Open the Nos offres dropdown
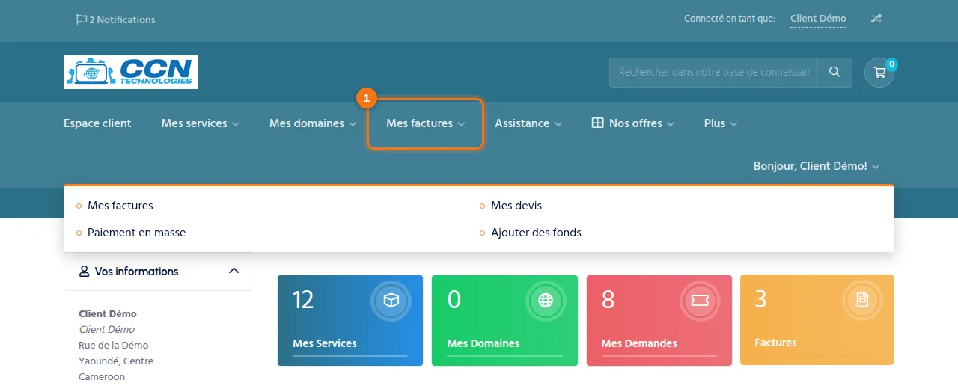958x389 pixels. (633, 123)
